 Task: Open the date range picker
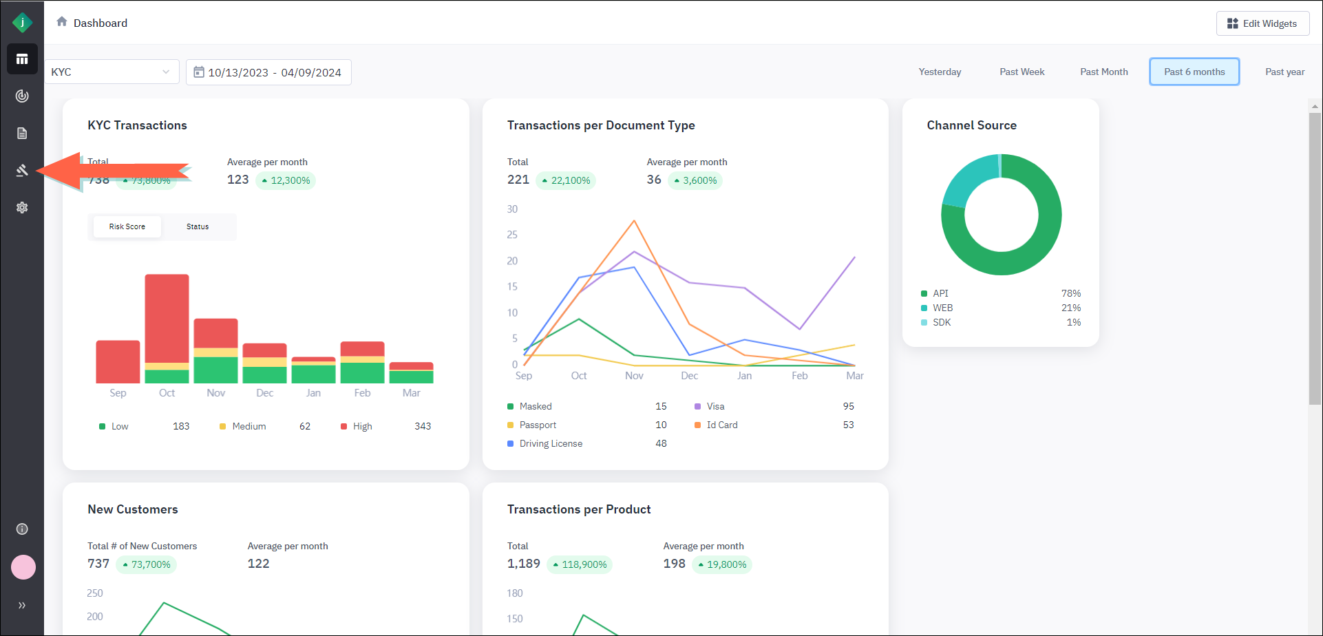(x=268, y=72)
